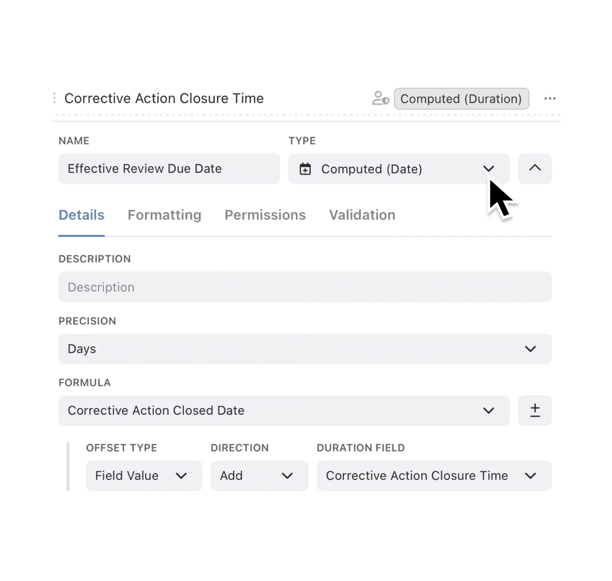Collapse the field using the up chevron
This screenshot has height=581, width=612.
coord(535,168)
